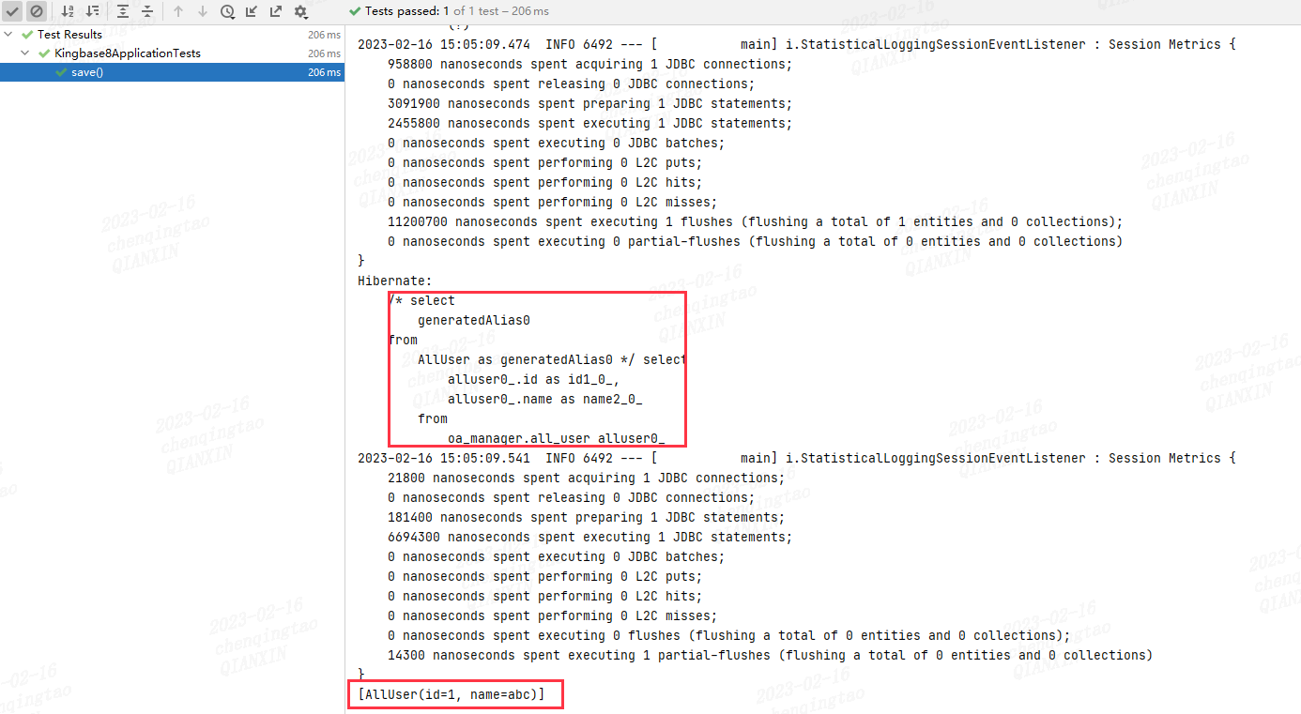The image size is (1301, 714).
Task: Toggle the Show Ignored tests button
Action: point(37,11)
